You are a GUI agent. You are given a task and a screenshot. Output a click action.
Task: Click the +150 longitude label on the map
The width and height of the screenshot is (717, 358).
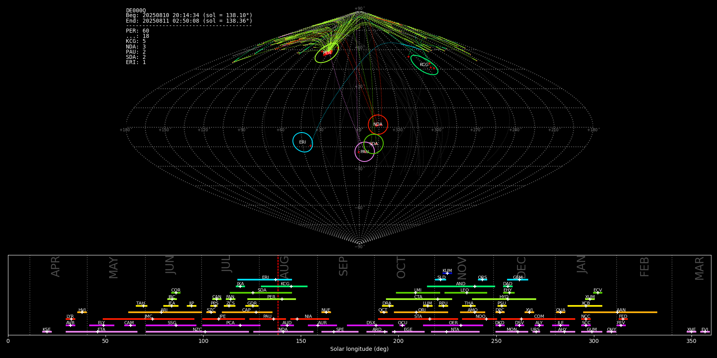[x=164, y=130]
